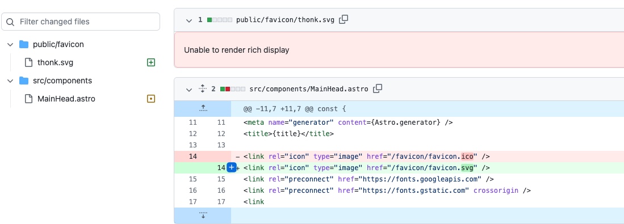
Task: Select added line 14 number
Action: click(x=221, y=168)
